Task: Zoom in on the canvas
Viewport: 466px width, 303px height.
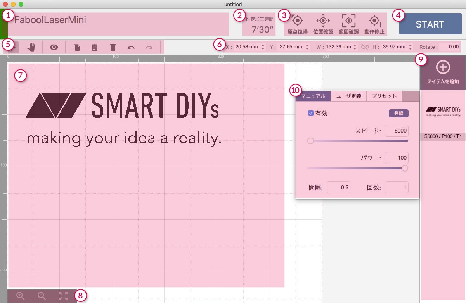Action: (21, 296)
